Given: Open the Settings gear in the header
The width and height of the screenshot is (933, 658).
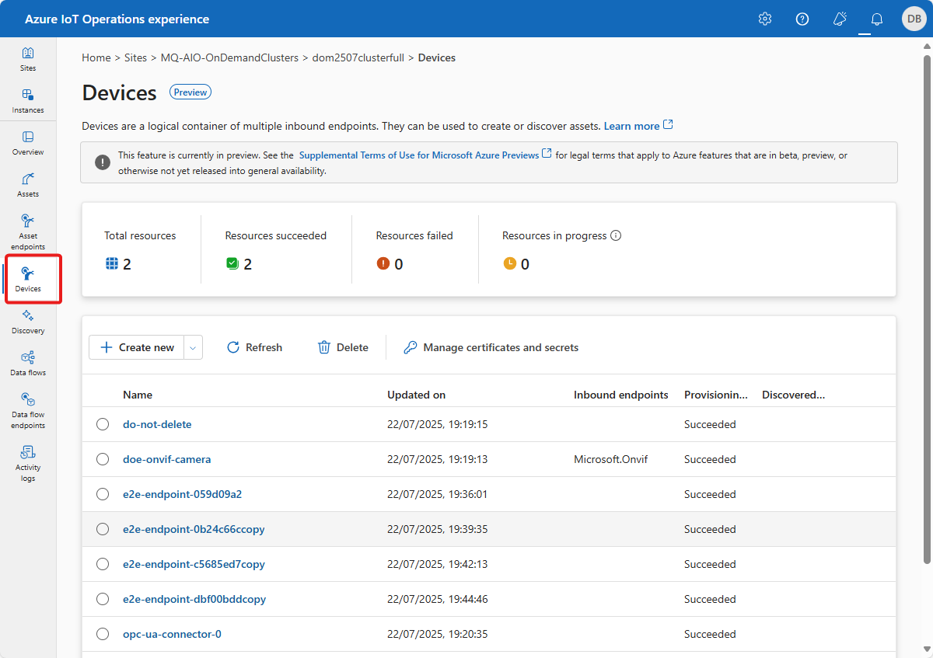Looking at the screenshot, I should coord(765,19).
